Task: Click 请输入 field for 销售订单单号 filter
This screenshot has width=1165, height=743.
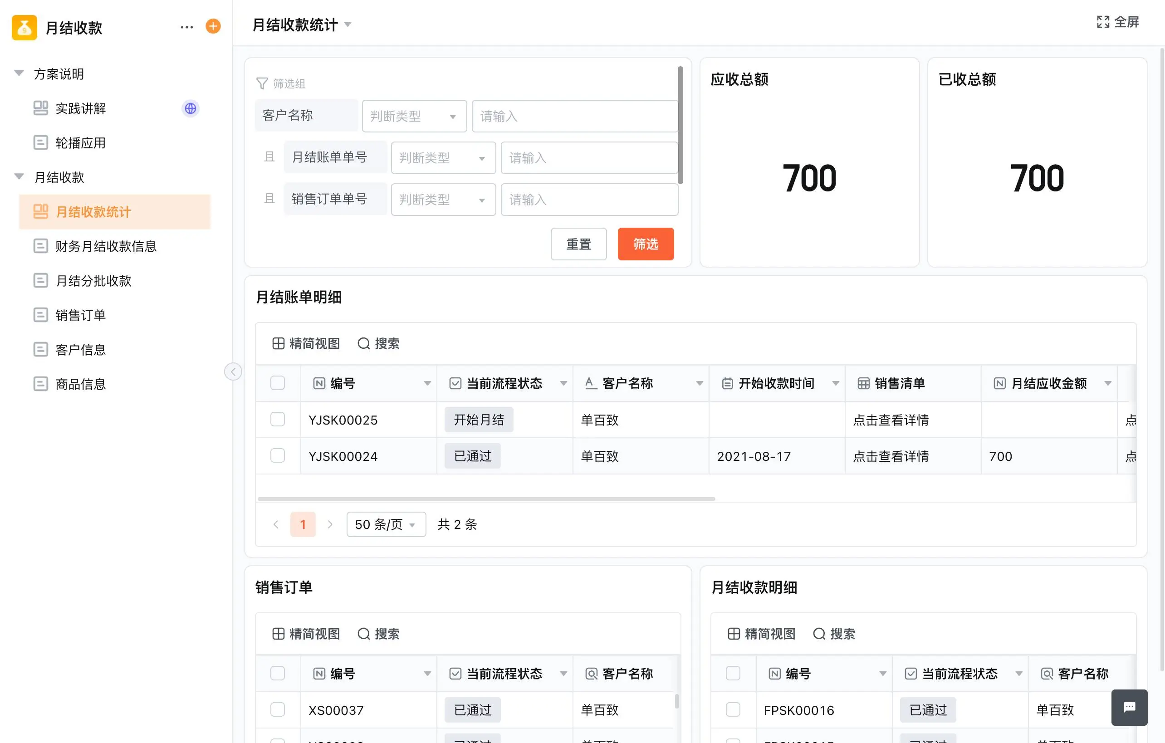Action: click(589, 199)
